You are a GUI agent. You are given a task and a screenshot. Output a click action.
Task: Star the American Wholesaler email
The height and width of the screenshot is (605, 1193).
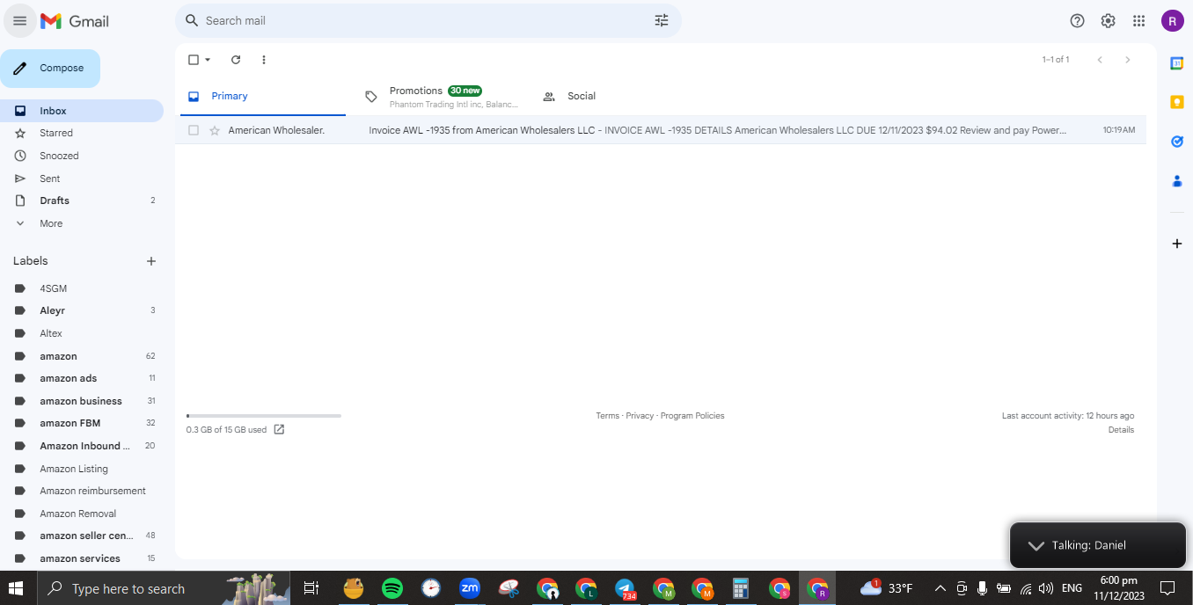215,130
